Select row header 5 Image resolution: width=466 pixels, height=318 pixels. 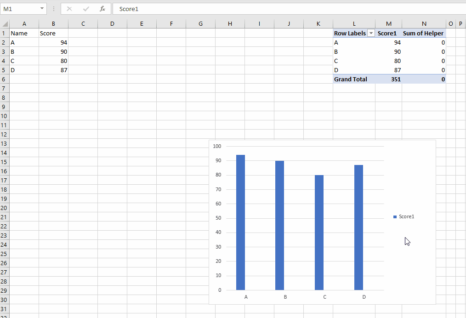click(x=4, y=70)
